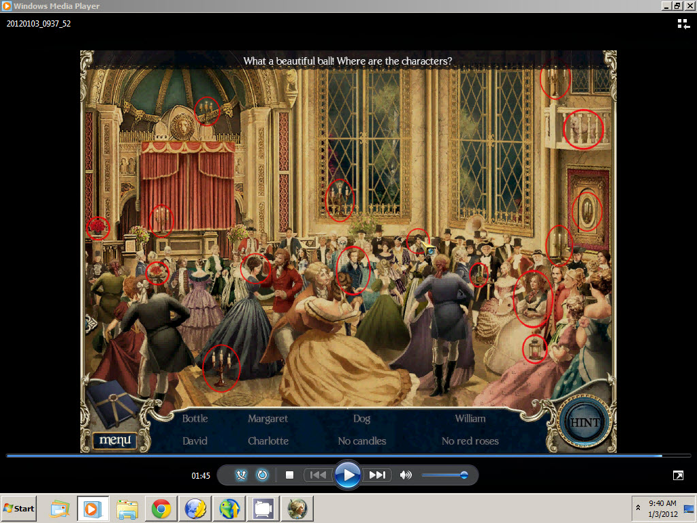Click the HINT button in game

point(584,422)
